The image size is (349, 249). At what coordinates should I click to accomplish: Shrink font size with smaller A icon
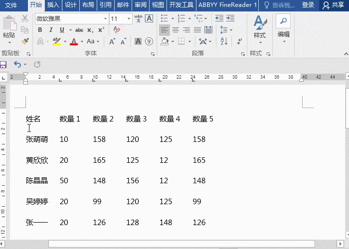(x=123, y=41)
